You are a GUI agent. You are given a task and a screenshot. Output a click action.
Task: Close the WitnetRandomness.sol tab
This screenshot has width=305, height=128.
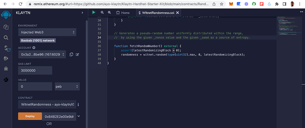click(178, 13)
